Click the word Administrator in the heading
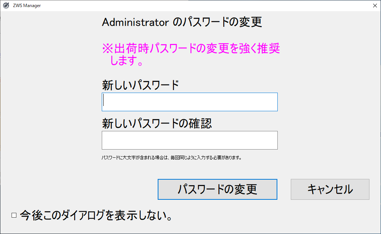 click(x=135, y=22)
